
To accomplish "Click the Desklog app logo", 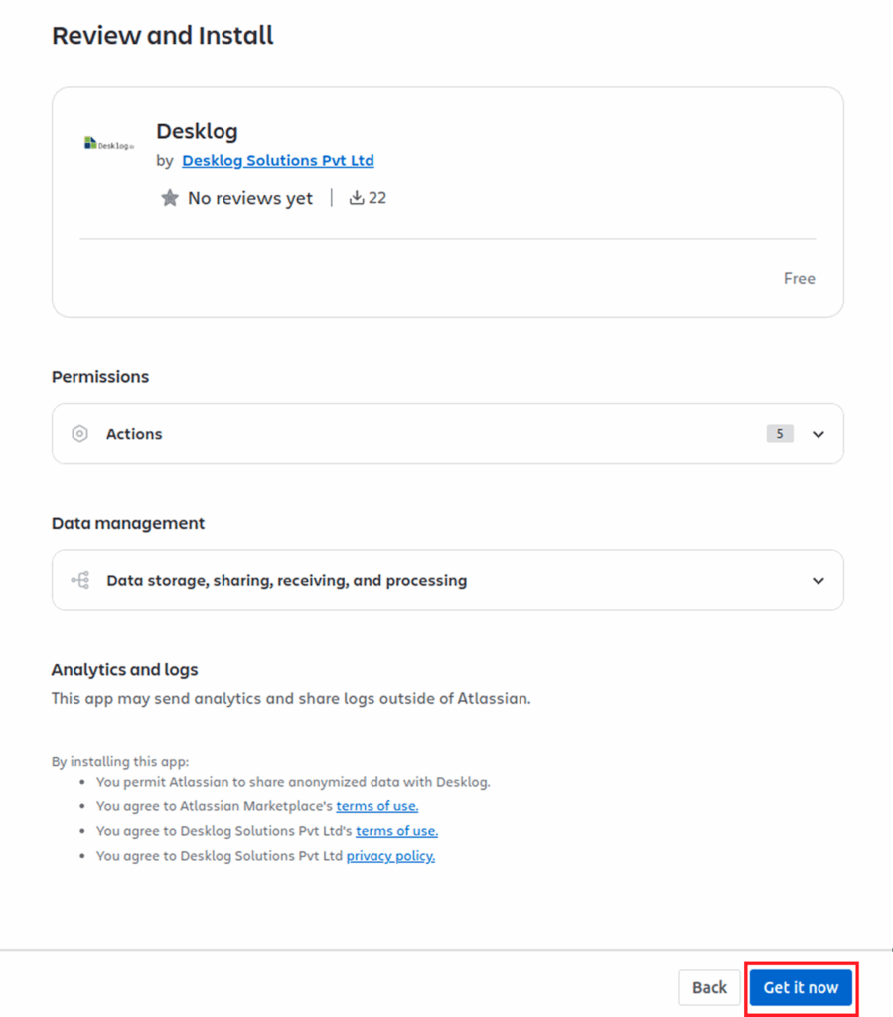I will pos(109,144).
